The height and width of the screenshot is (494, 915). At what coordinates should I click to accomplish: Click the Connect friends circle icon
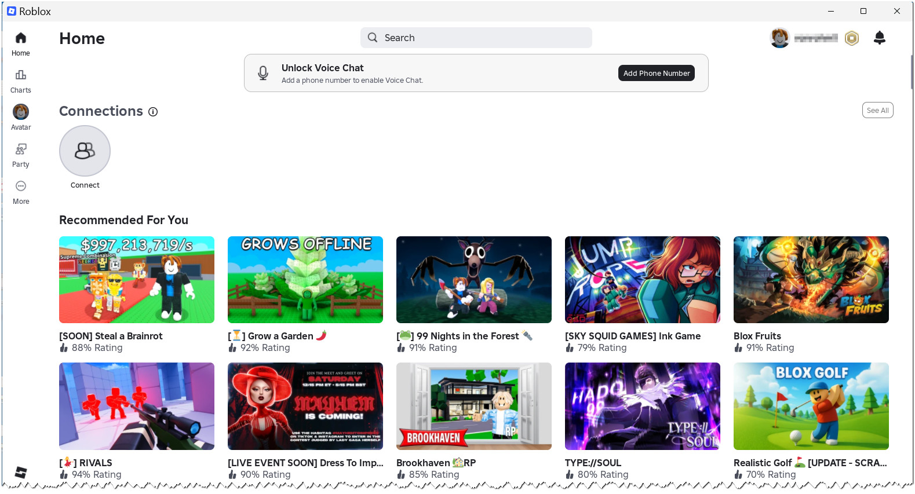(x=85, y=151)
